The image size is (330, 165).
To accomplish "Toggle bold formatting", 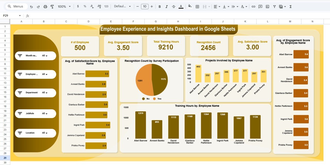I will [160, 6].
